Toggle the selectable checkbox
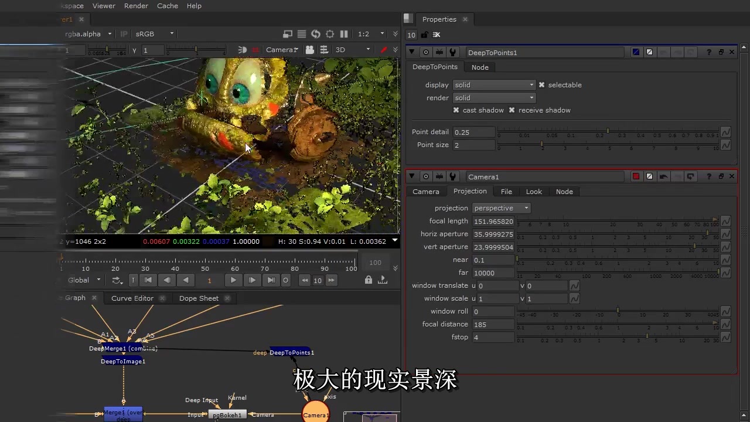 pos(542,85)
